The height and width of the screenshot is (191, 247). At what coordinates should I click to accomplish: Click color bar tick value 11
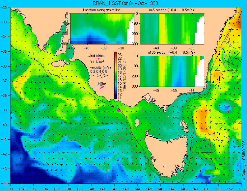pyautogui.click(x=120, y=98)
